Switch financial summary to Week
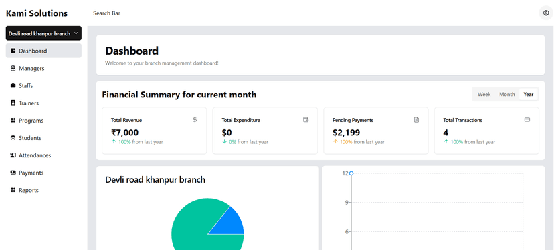The width and height of the screenshot is (554, 250). coord(484,95)
